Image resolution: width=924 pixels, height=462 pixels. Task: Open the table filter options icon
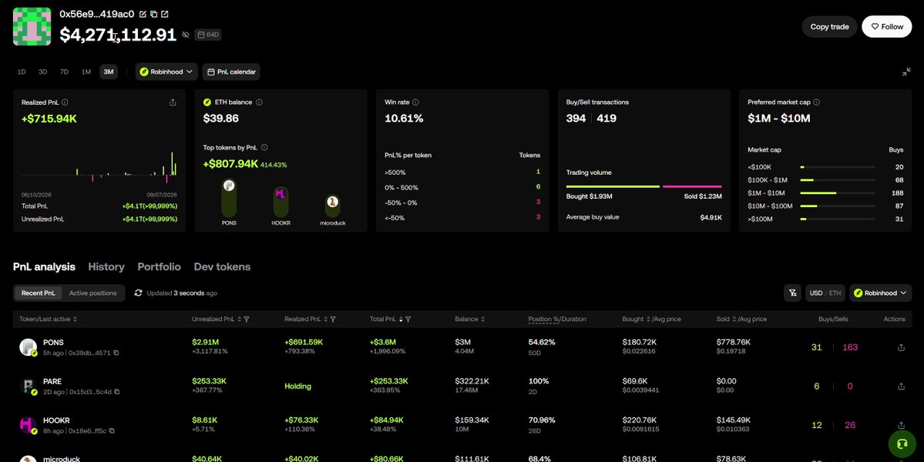coord(792,293)
